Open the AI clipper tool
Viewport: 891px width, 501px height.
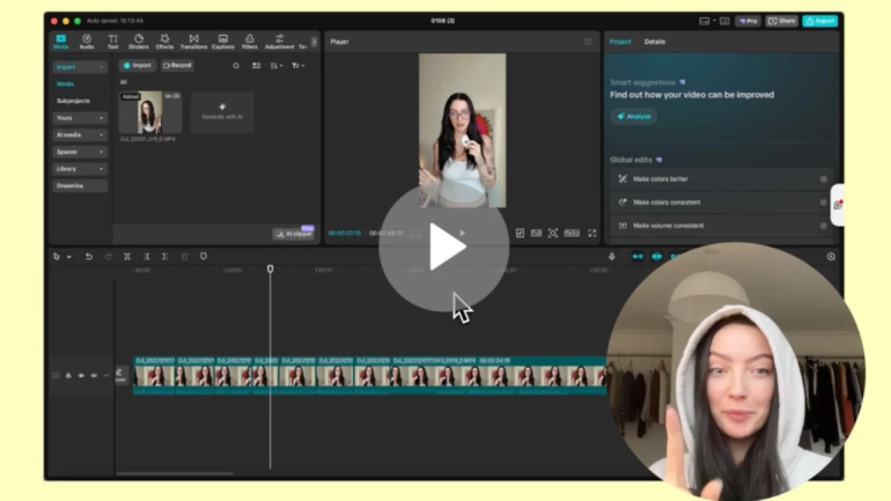(294, 234)
